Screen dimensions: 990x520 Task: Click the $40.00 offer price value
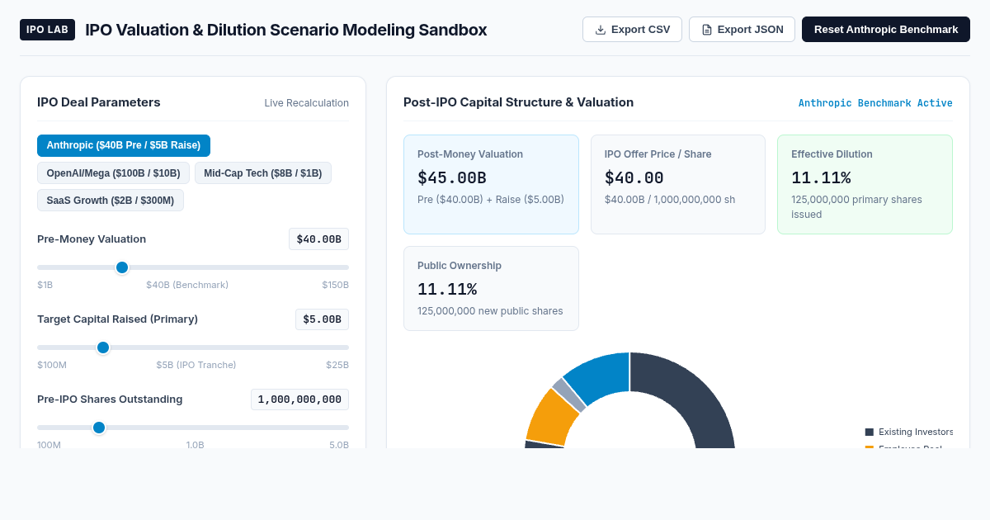click(x=634, y=177)
